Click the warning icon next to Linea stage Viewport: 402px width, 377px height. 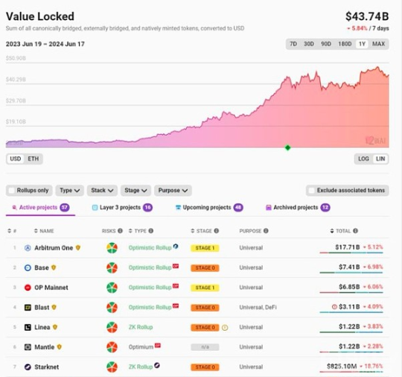pyautogui.click(x=225, y=328)
